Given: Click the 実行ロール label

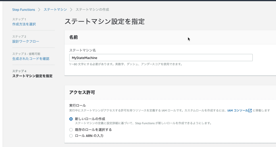Looking at the screenshot, I should [x=78, y=105].
